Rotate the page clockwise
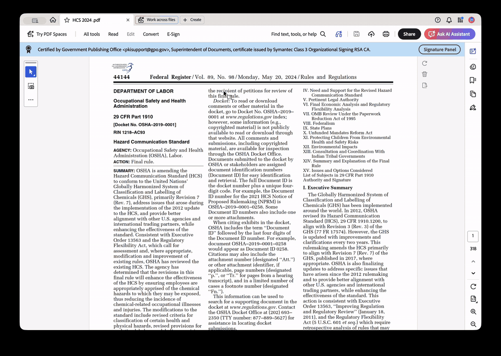 pos(473,287)
